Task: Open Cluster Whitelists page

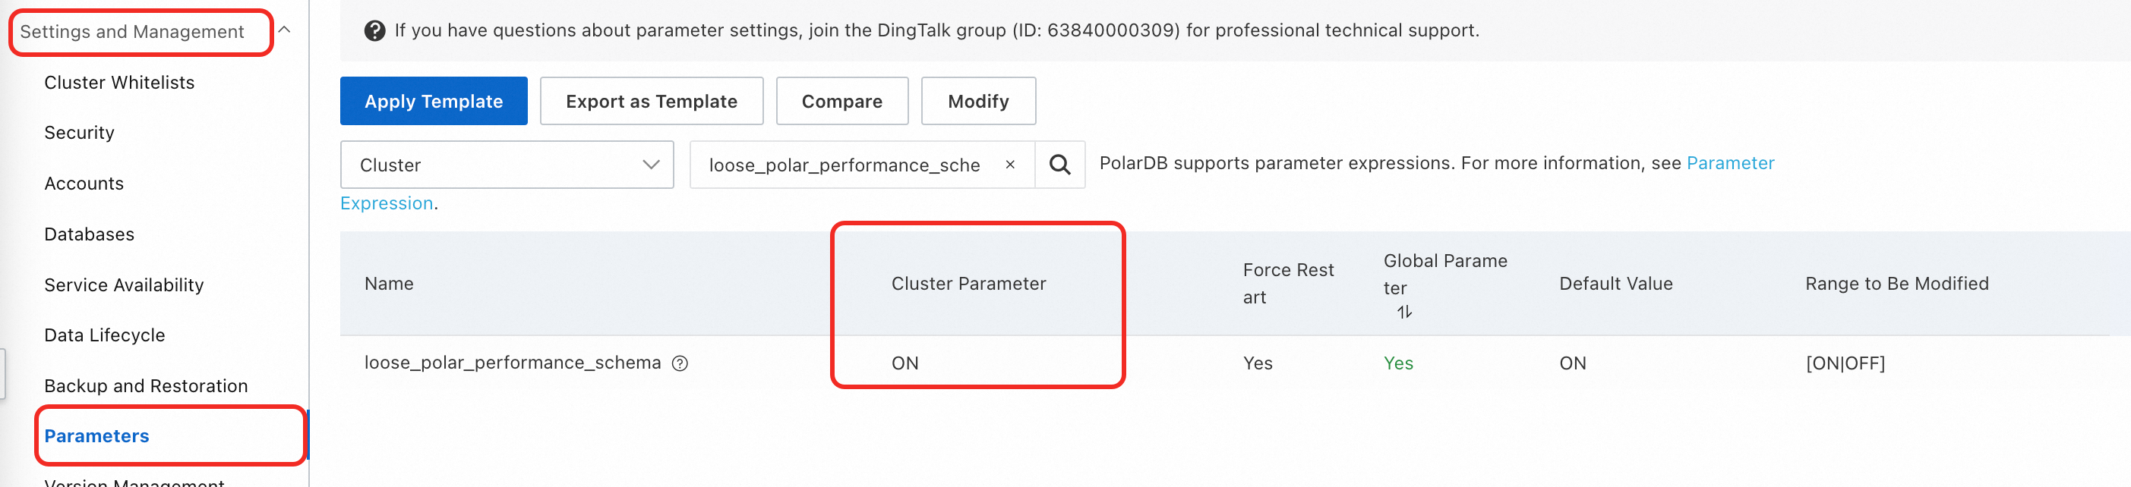Action: point(119,83)
